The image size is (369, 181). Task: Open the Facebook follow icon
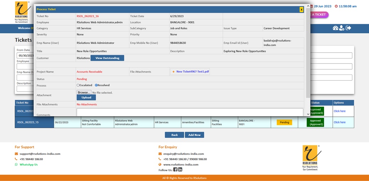(x=175, y=170)
